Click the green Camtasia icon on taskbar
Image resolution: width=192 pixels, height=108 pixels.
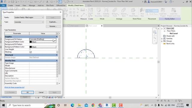[114, 105]
